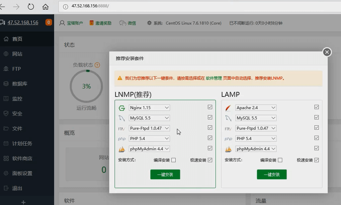
Task: Uncheck the LAMP Apache checkbox
Action: point(316,107)
